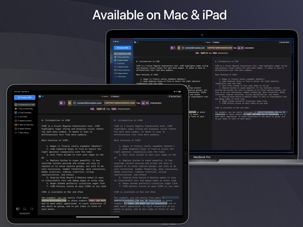This screenshot has width=303, height=227.
Task: Click the checkmark icon beside 'Unit Tests' on iPad
Action: (x=16, y=117)
